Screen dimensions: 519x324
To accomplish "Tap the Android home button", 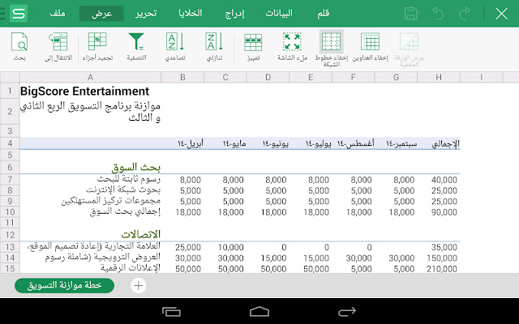I will pyautogui.click(x=259, y=311).
